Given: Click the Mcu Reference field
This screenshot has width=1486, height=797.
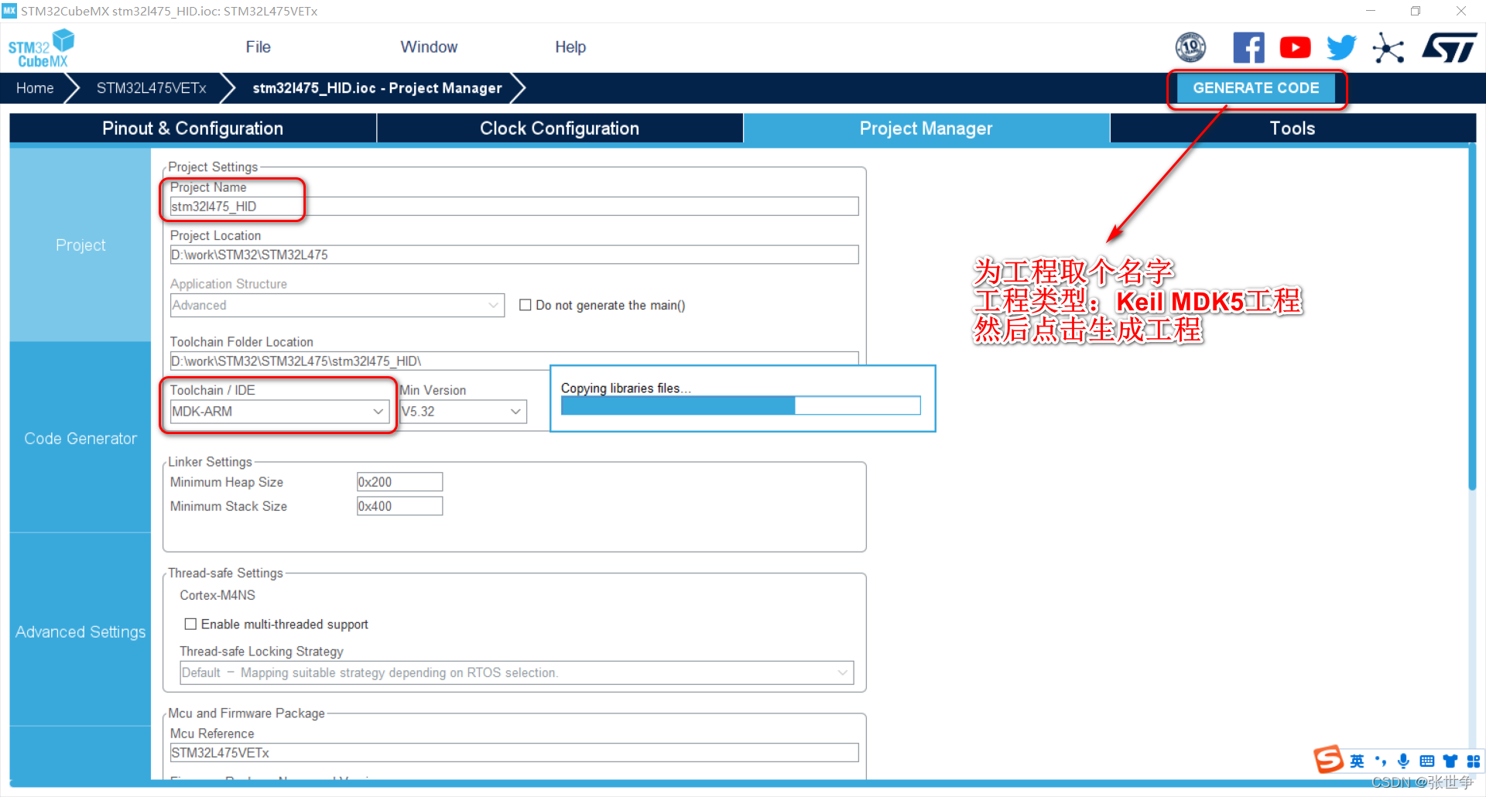Looking at the screenshot, I should point(514,753).
